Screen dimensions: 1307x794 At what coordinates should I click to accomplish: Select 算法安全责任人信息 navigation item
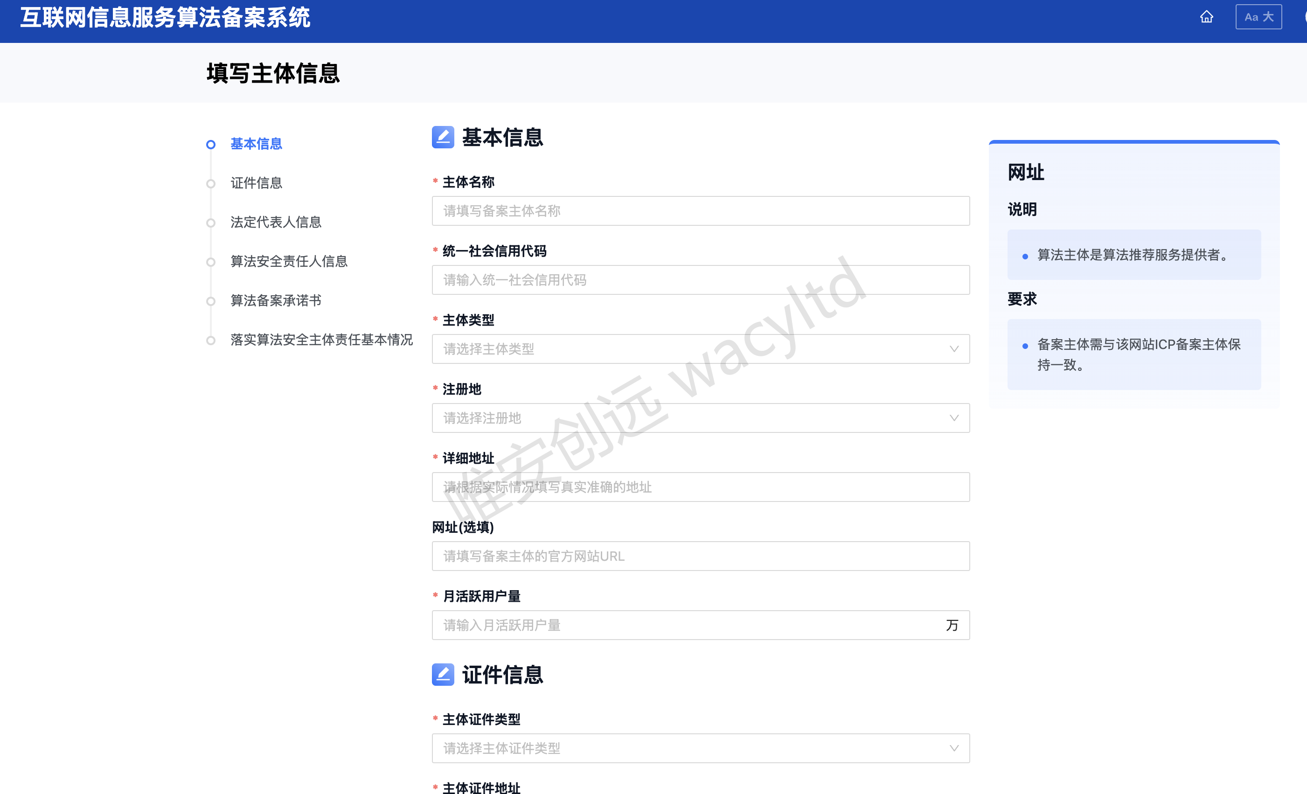click(289, 262)
